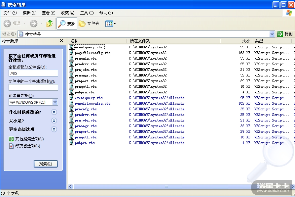Open the 收藏(A) menu

point(68,13)
